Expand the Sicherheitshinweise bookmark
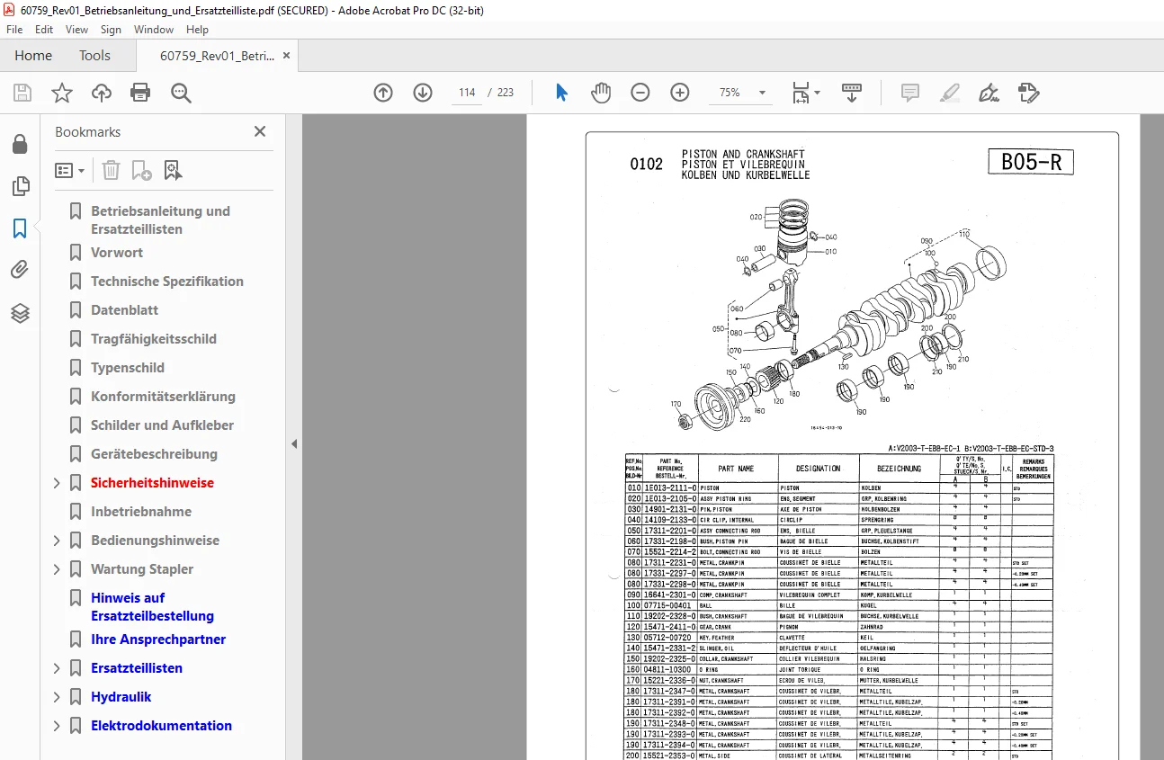Viewport: 1164px width, 760px height. 58,483
